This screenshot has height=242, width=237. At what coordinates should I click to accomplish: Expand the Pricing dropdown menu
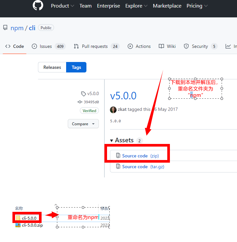pyautogui.click(x=197, y=6)
